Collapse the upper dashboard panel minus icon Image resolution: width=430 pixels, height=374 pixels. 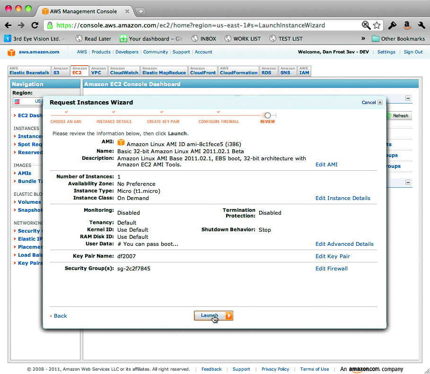[408, 98]
